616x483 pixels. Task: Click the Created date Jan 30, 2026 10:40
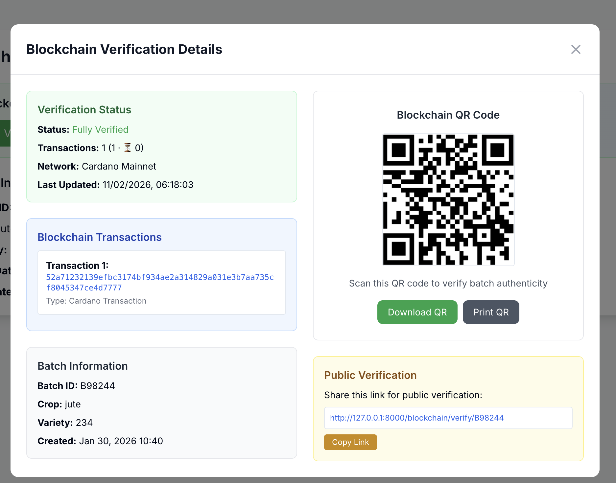121,441
